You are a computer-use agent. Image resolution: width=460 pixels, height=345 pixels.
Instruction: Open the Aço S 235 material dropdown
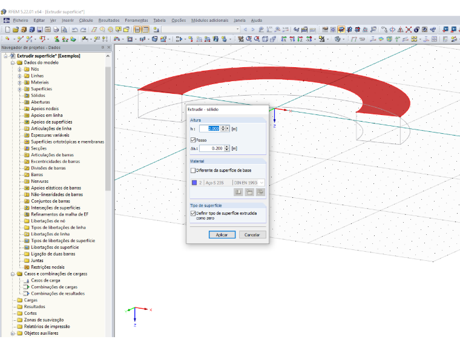pyautogui.click(x=261, y=182)
